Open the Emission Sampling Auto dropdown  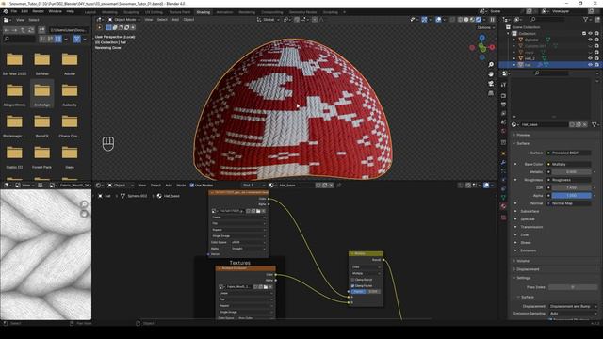coord(573,314)
